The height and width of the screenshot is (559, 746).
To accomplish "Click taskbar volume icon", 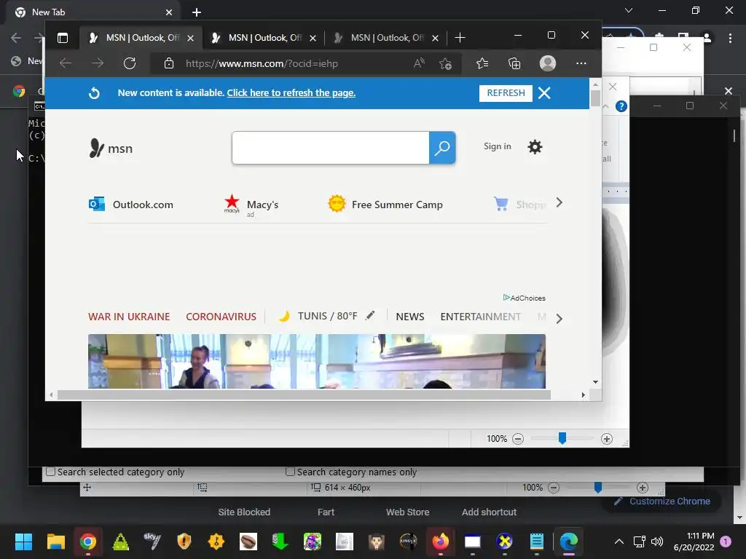I will pos(656,542).
